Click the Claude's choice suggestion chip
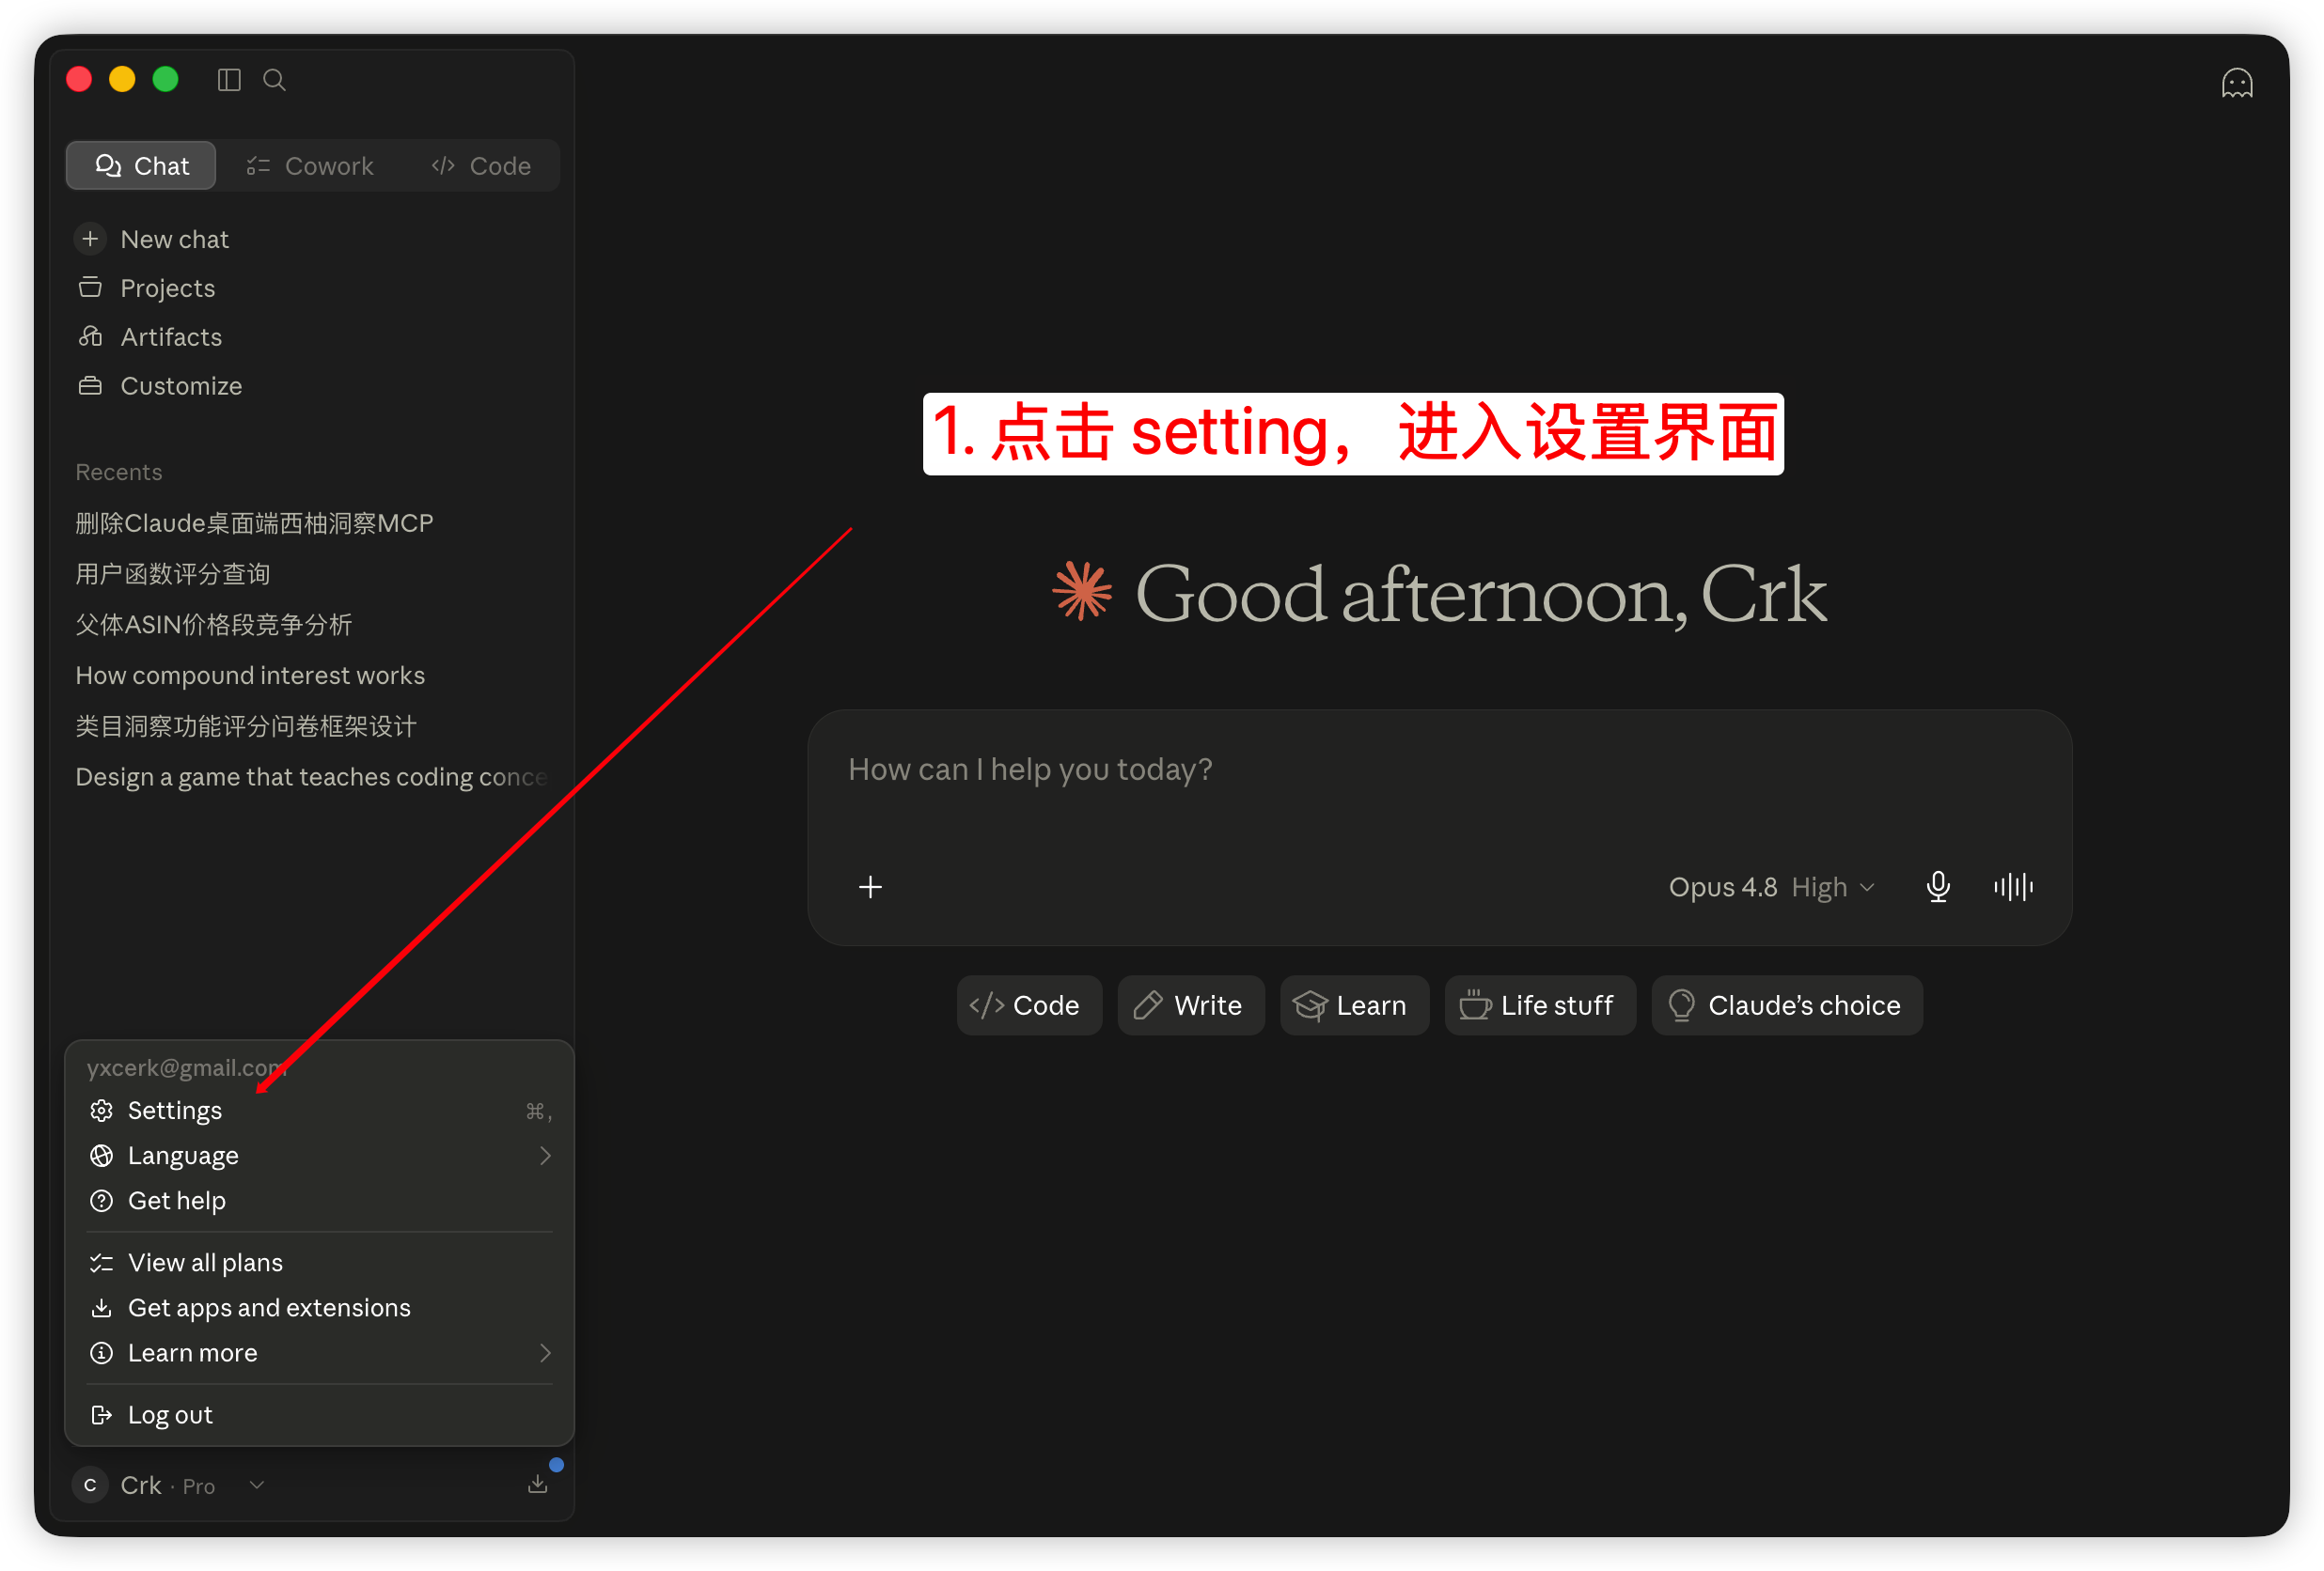Screen dimensions: 2324x1571 tap(1787, 1004)
